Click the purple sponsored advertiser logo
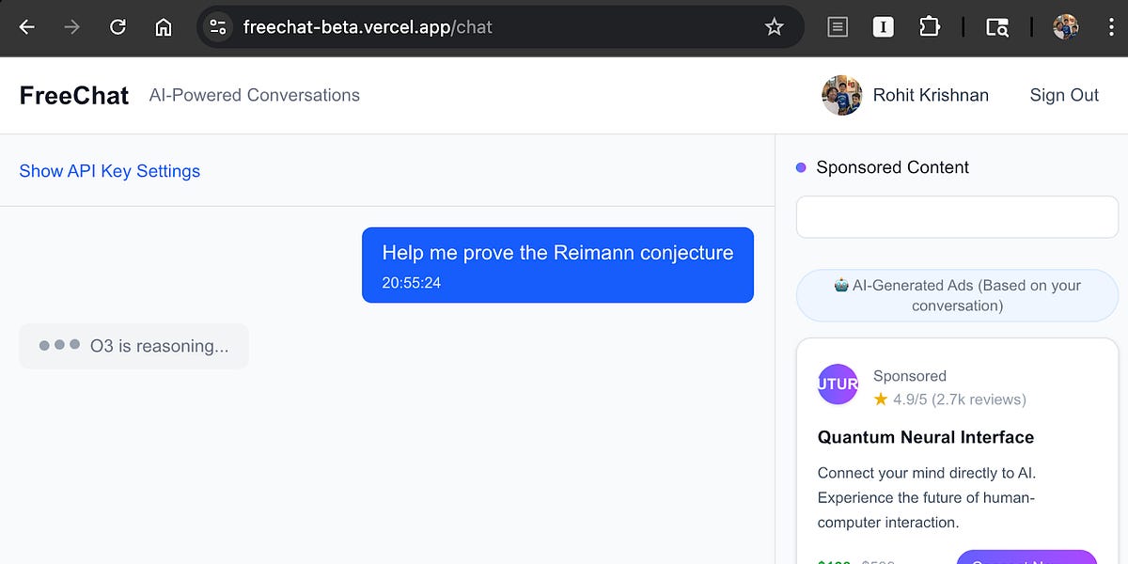Screen dimensions: 1128x564 click(x=838, y=384)
